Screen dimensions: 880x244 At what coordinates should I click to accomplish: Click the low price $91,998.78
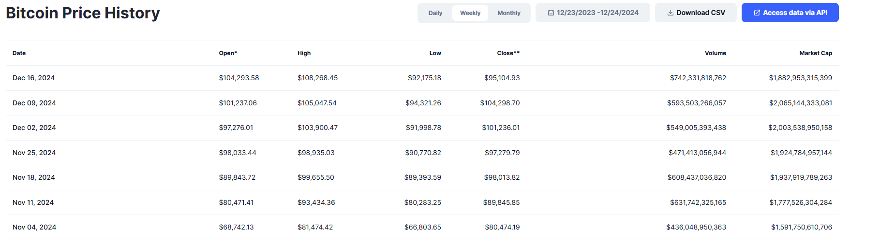[x=423, y=128]
